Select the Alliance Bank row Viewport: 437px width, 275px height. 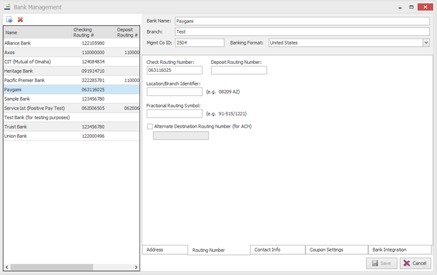pos(71,43)
